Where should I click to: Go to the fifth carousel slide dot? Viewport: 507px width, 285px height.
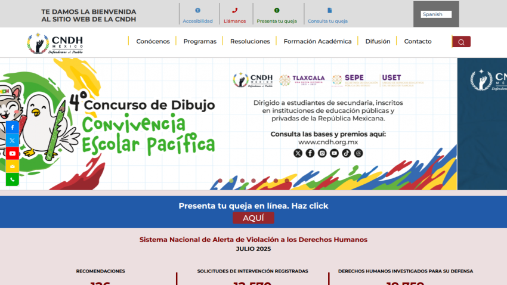(264, 181)
